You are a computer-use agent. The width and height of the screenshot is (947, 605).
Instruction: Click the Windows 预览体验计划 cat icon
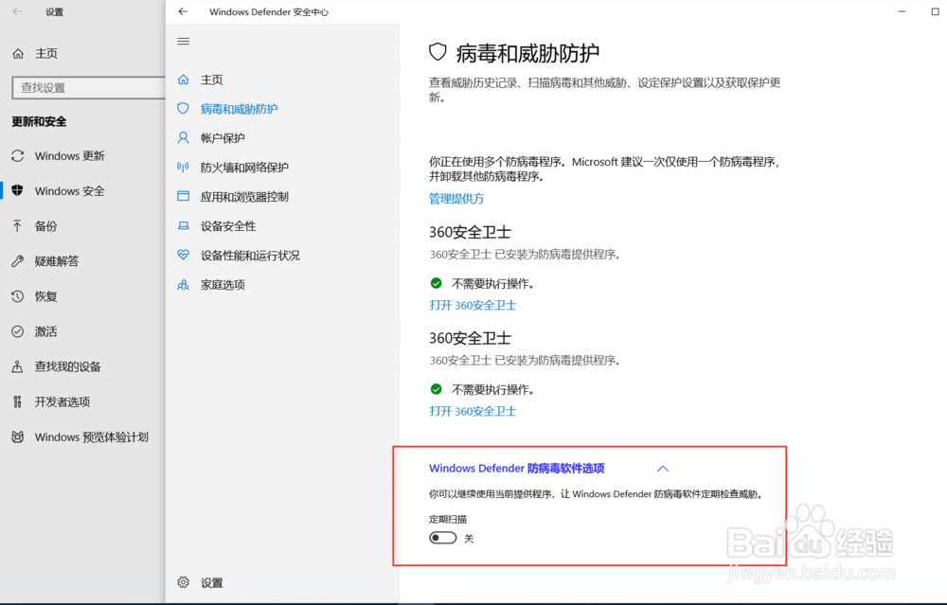(x=17, y=436)
